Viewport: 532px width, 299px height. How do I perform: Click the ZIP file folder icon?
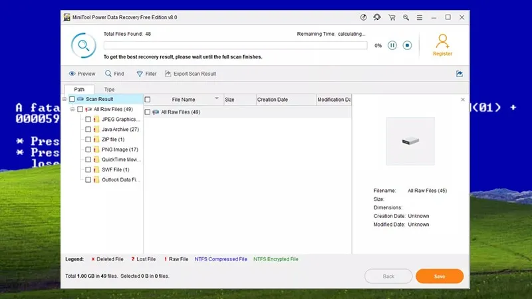96,140
